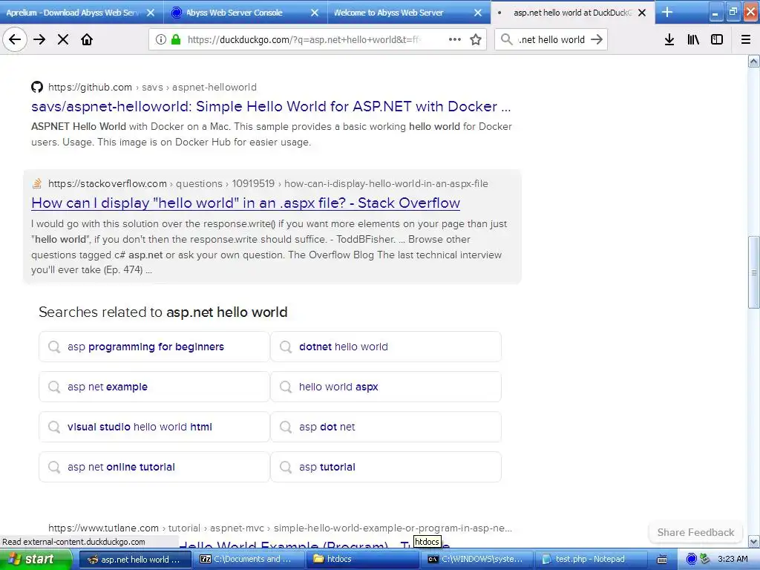Click the green padlock security icon
This screenshot has height=570, width=760.
click(x=176, y=39)
